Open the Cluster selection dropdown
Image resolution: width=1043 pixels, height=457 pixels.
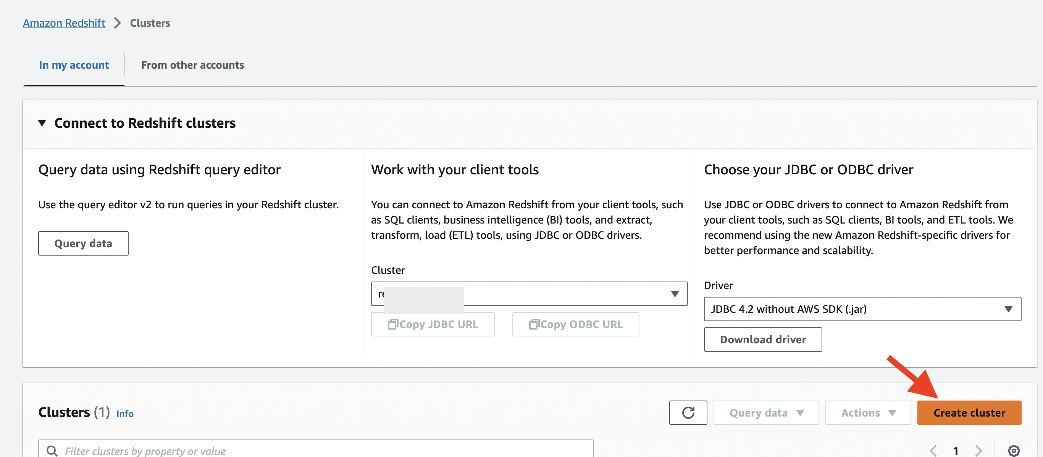point(529,294)
